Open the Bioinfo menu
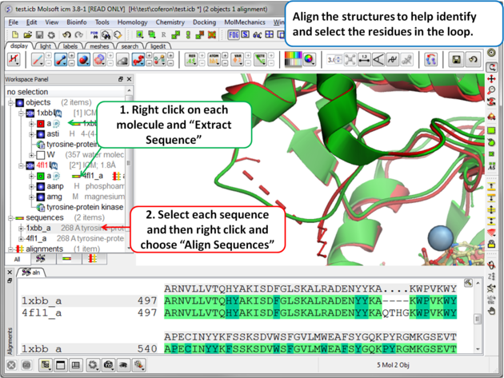The width and height of the screenshot is (504, 378). [77, 22]
